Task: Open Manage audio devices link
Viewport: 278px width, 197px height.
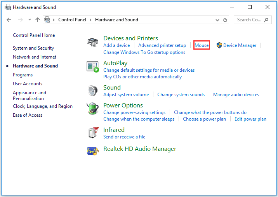Action: pos(236,95)
